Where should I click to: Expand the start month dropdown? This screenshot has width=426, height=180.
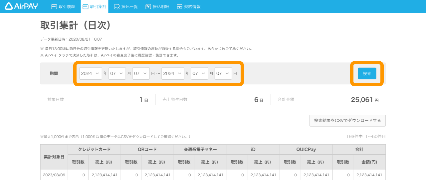[117, 73]
